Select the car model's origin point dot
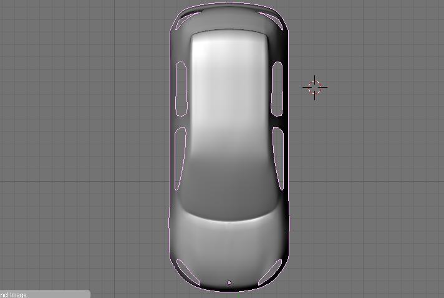Screen dimensions: 444x298 (229, 282)
